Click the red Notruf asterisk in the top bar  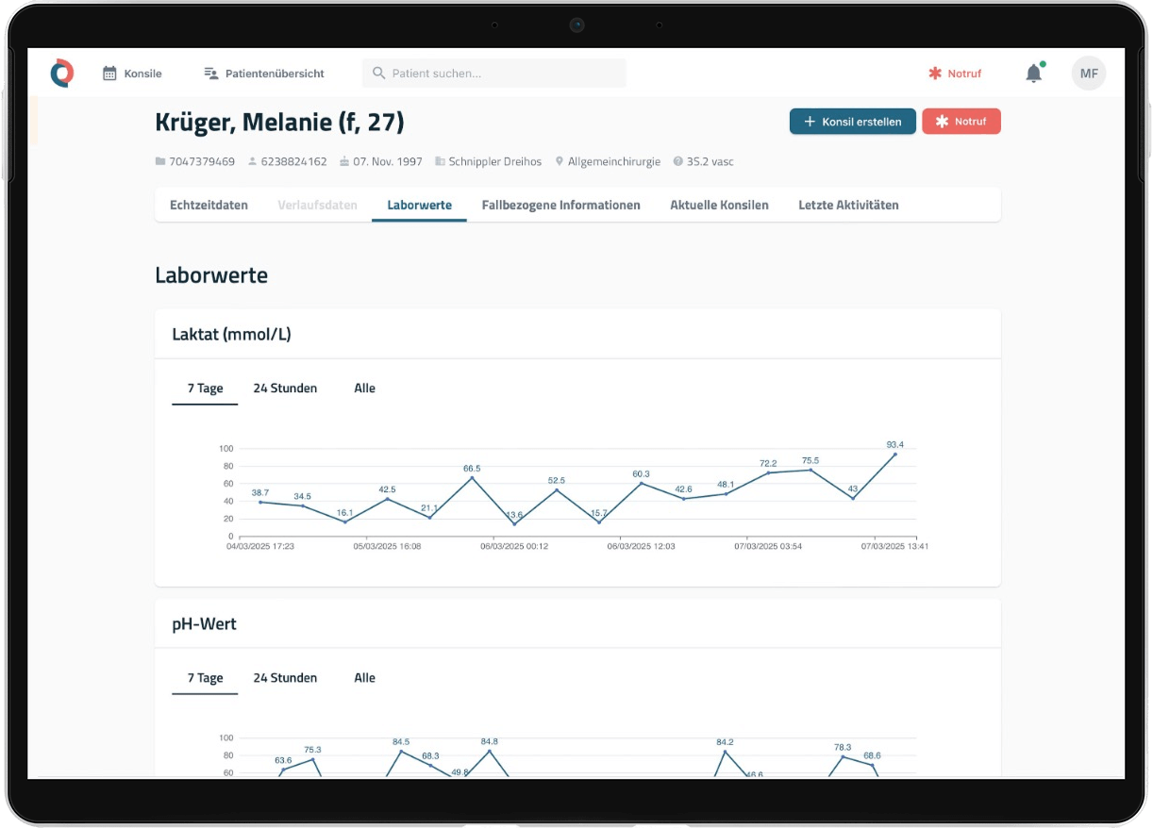(935, 74)
